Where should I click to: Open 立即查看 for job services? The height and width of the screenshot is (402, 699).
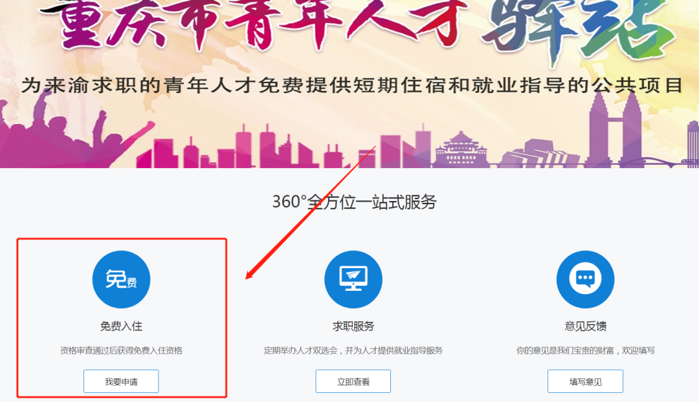pos(353,381)
